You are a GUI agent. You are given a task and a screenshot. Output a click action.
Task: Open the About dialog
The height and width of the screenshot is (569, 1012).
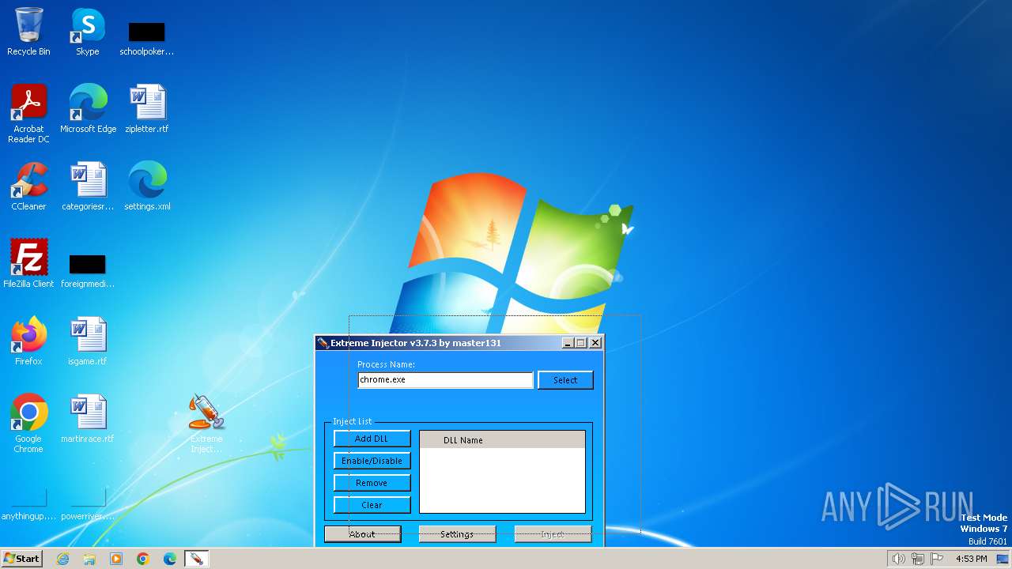pyautogui.click(x=363, y=534)
